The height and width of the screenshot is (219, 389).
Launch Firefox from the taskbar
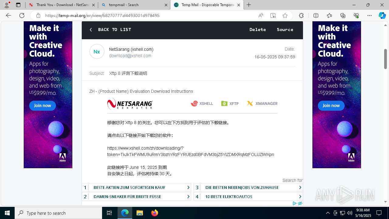coord(155,213)
